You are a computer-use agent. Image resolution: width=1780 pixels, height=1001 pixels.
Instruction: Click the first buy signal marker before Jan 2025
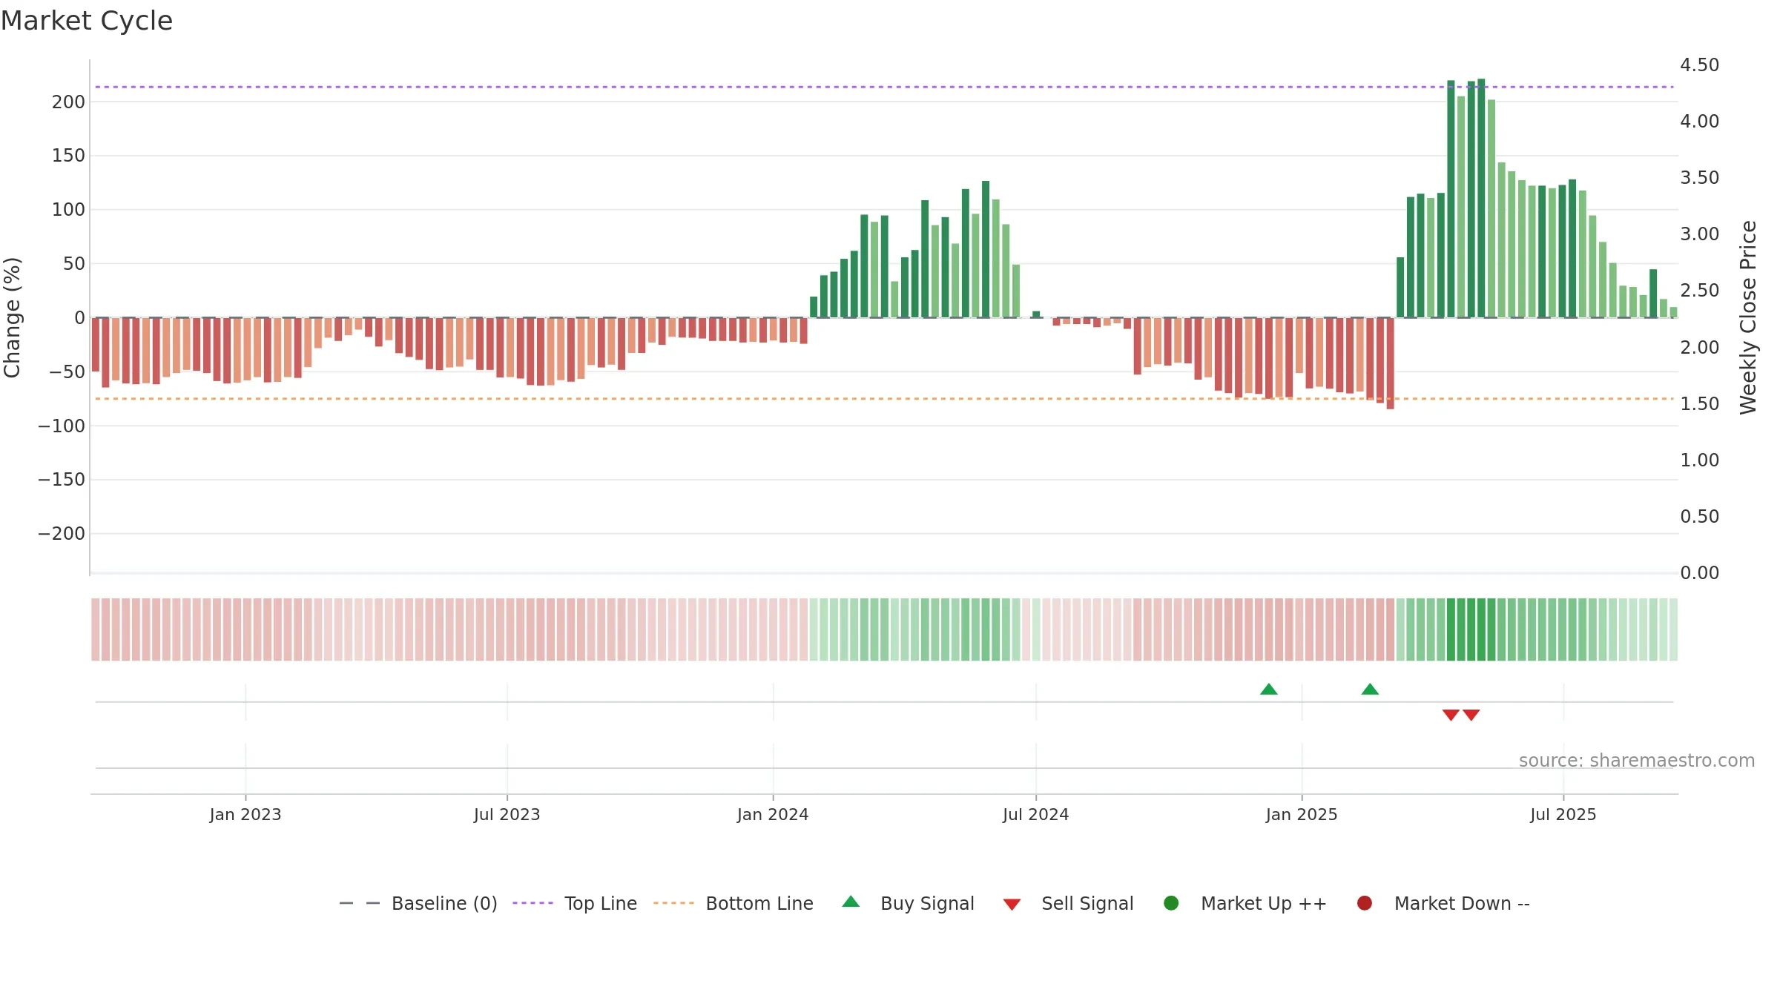pyautogui.click(x=1269, y=690)
